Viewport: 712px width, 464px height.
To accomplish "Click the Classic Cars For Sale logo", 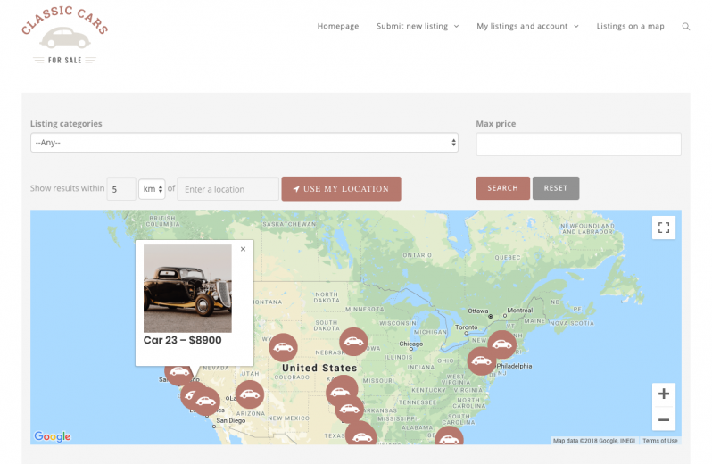I will click(x=64, y=36).
